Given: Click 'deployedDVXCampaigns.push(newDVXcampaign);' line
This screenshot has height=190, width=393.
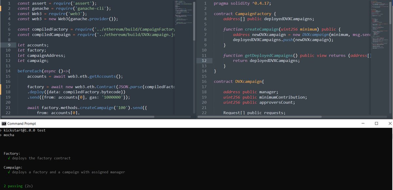Looking at the screenshot, I should 283,40.
